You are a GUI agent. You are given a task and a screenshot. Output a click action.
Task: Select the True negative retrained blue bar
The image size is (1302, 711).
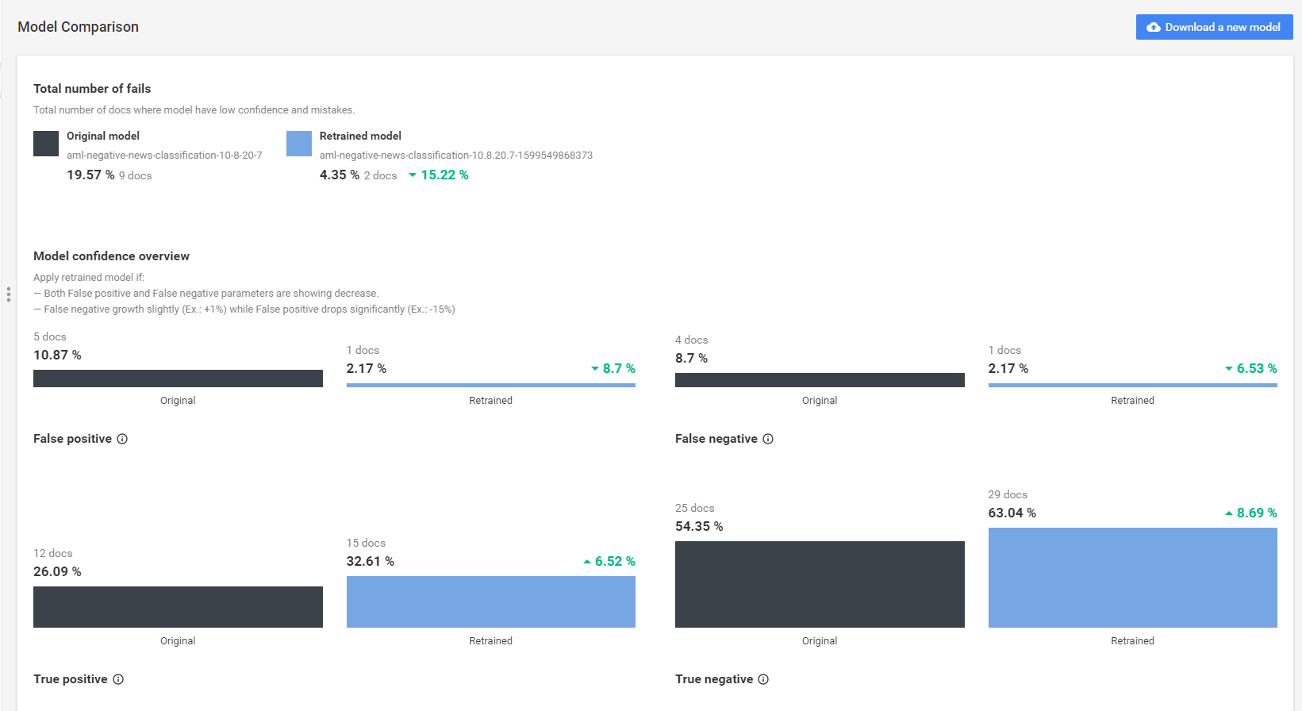[1133, 578]
